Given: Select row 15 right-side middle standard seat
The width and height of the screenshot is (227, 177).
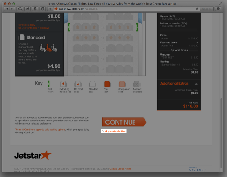Looking at the screenshot, I should tap(119, 59).
